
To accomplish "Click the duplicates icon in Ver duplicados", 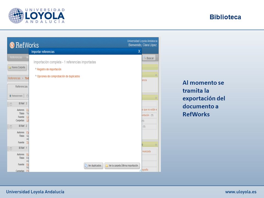I will coord(86,166).
